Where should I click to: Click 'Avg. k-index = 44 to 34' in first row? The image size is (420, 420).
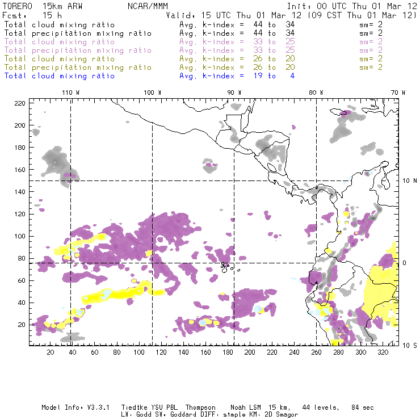tap(237, 24)
